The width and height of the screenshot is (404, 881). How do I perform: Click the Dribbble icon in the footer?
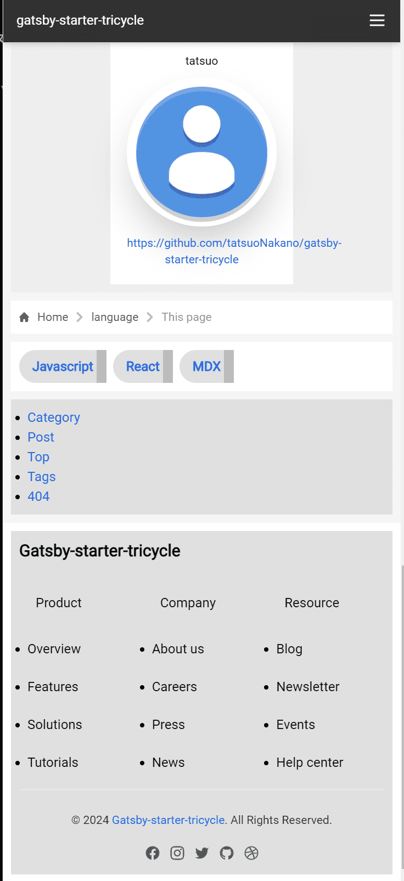pos(251,853)
